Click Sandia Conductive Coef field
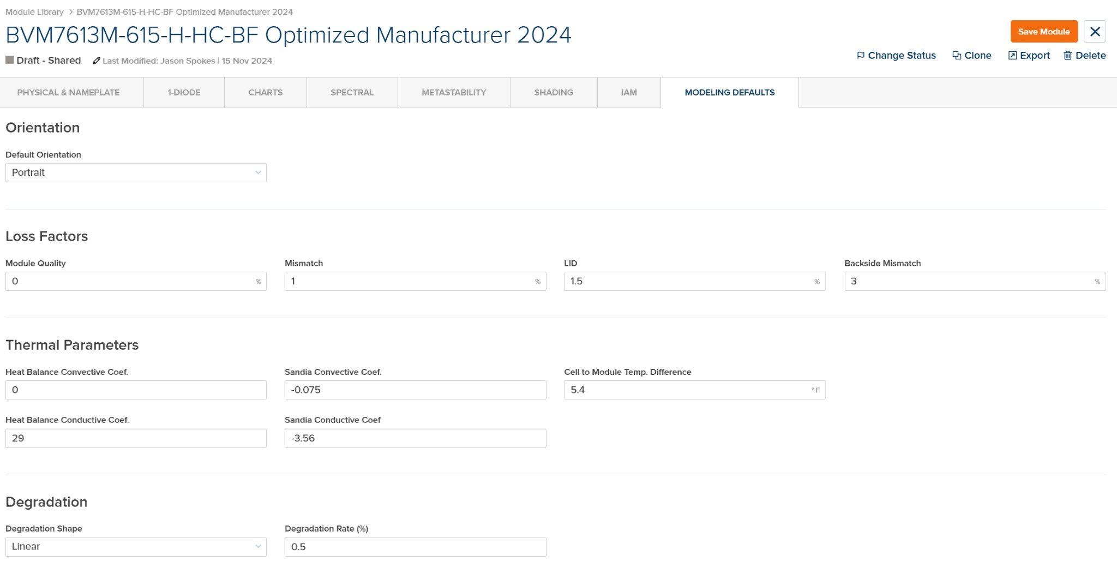Image resolution: width=1117 pixels, height=567 pixels. [415, 438]
